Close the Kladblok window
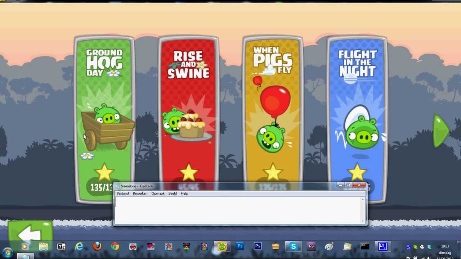Screen dimensions: 461x259 [359, 185]
